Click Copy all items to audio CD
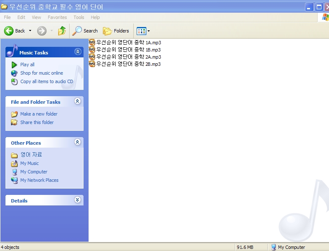329x251 pixels. click(46, 81)
